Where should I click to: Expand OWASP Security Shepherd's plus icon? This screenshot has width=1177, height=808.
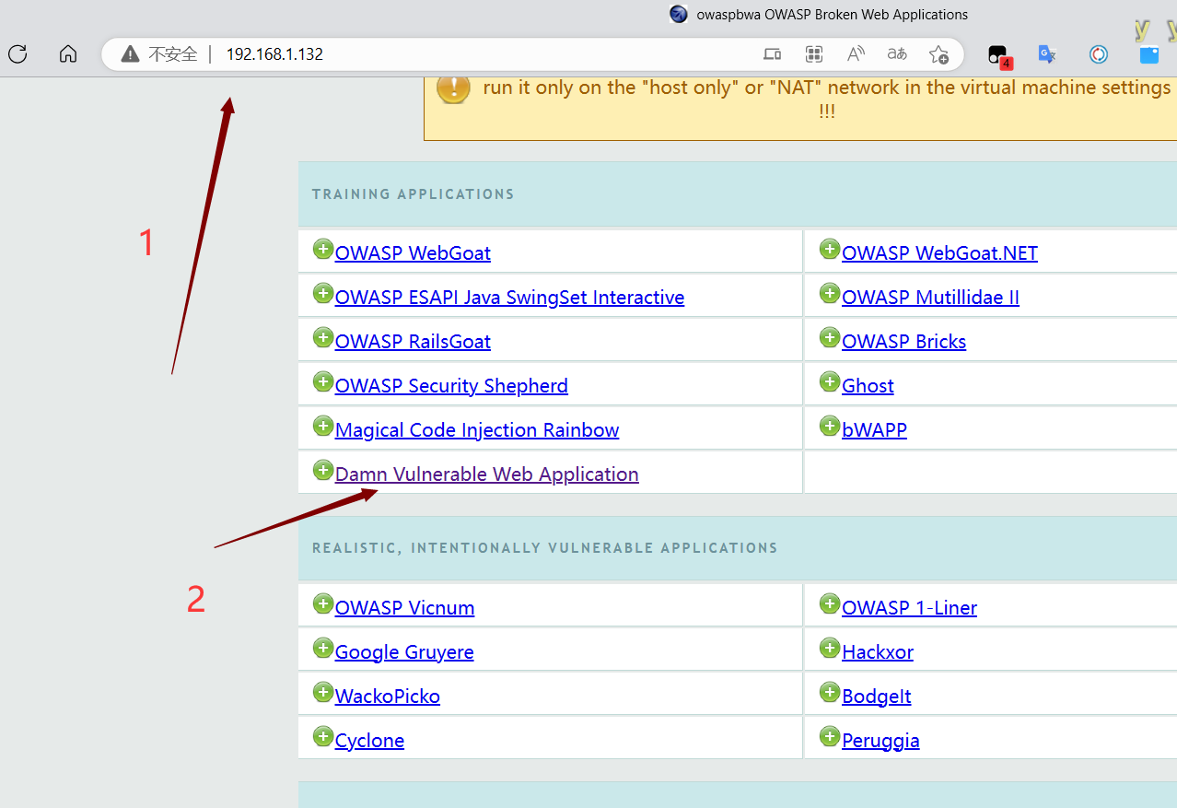322,381
